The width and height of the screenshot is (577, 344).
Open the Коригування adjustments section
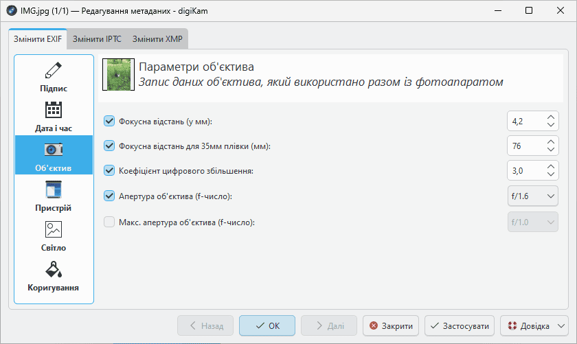pyautogui.click(x=54, y=275)
